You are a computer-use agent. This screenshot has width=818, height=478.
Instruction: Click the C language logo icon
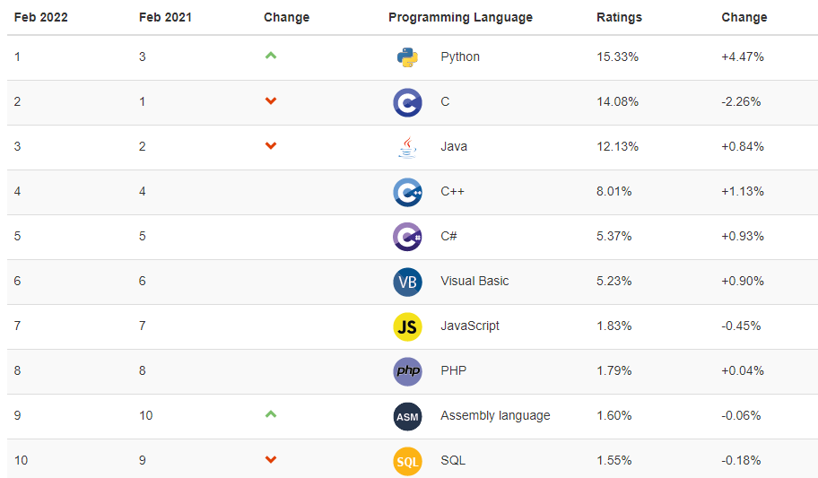tap(407, 102)
